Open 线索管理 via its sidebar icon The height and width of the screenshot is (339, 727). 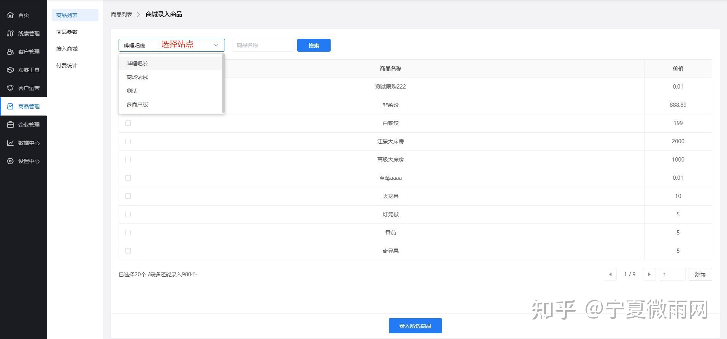(x=10, y=33)
